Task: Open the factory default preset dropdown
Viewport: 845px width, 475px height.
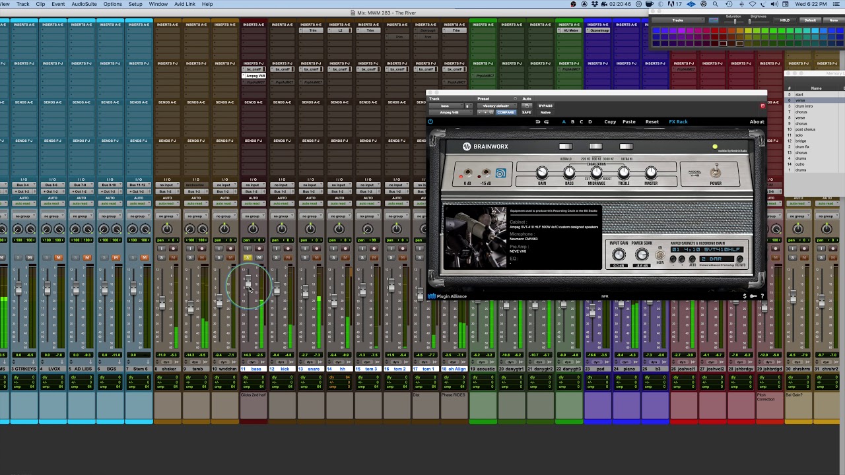Action: pos(496,106)
